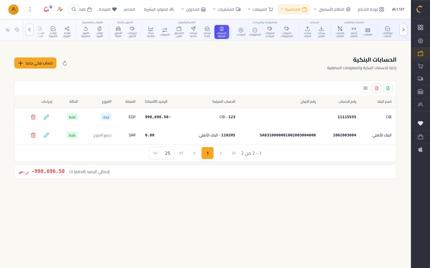Delete the البنك الأهلي account row
The height and width of the screenshot is (268, 430).
point(33,135)
